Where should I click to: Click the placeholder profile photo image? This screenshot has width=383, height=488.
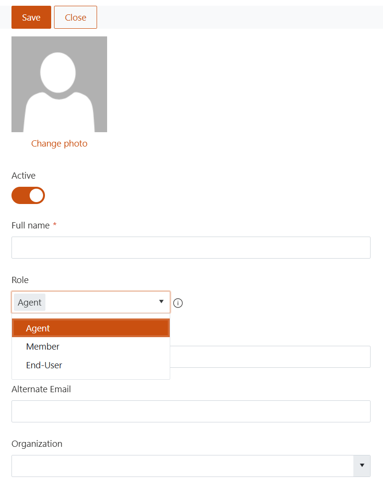(59, 84)
